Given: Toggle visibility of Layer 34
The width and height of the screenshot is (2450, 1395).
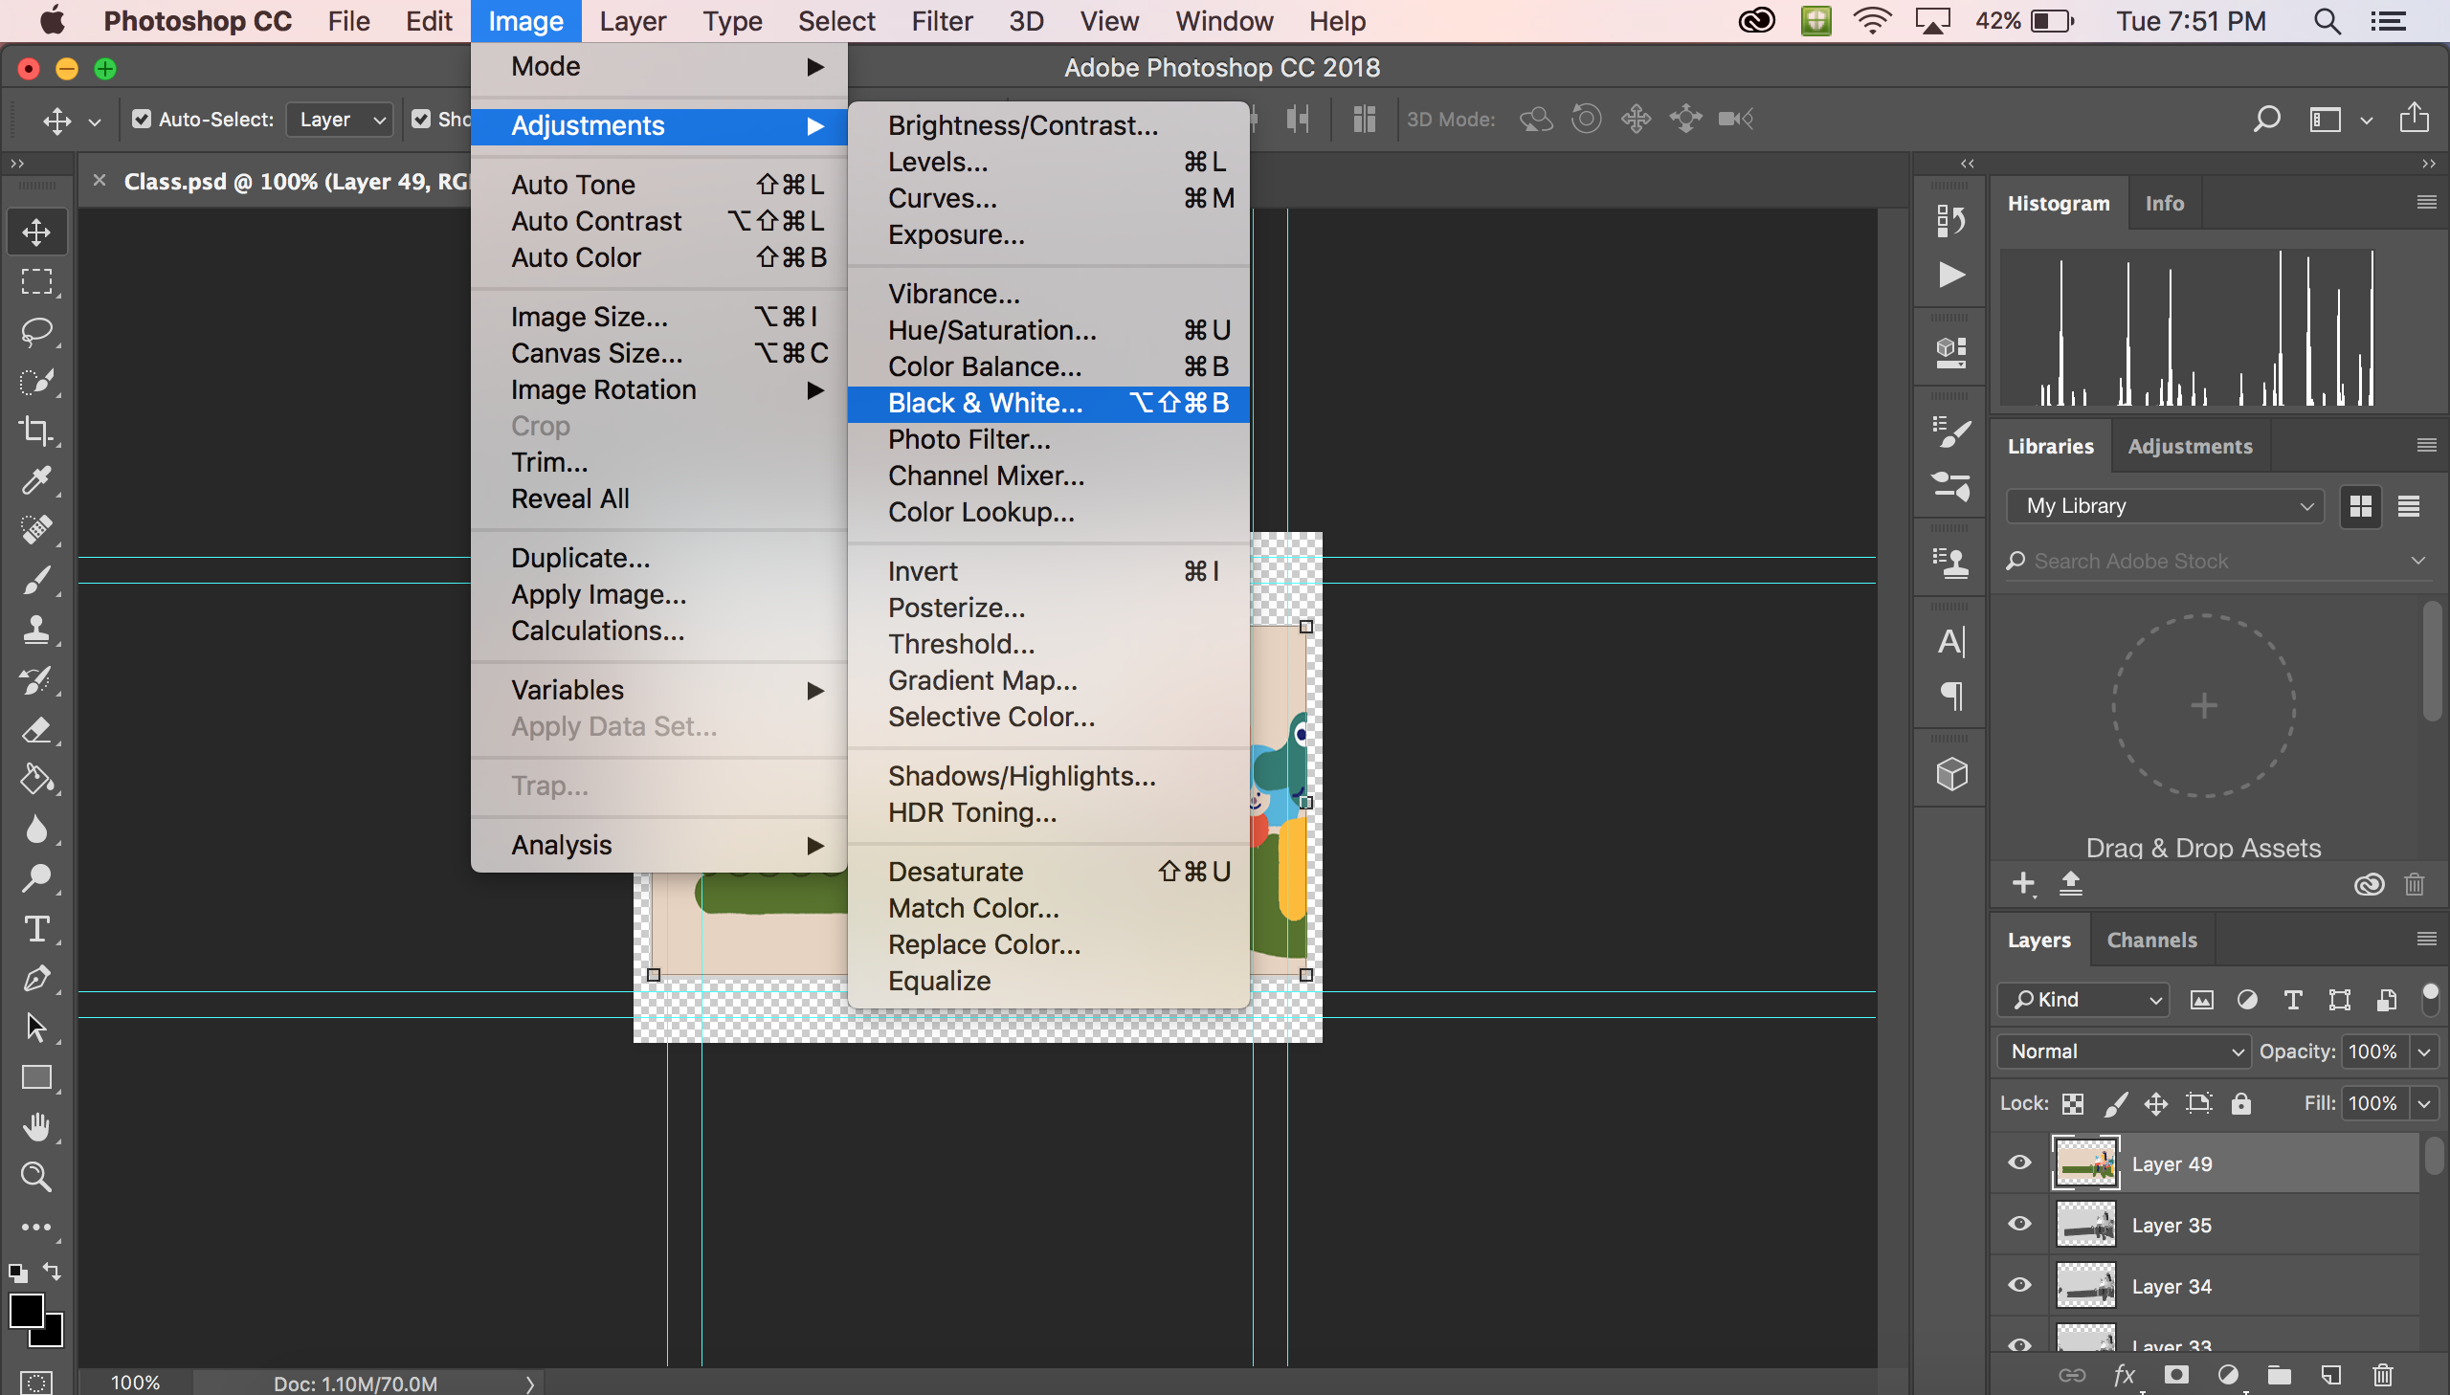Looking at the screenshot, I should 2019,1286.
